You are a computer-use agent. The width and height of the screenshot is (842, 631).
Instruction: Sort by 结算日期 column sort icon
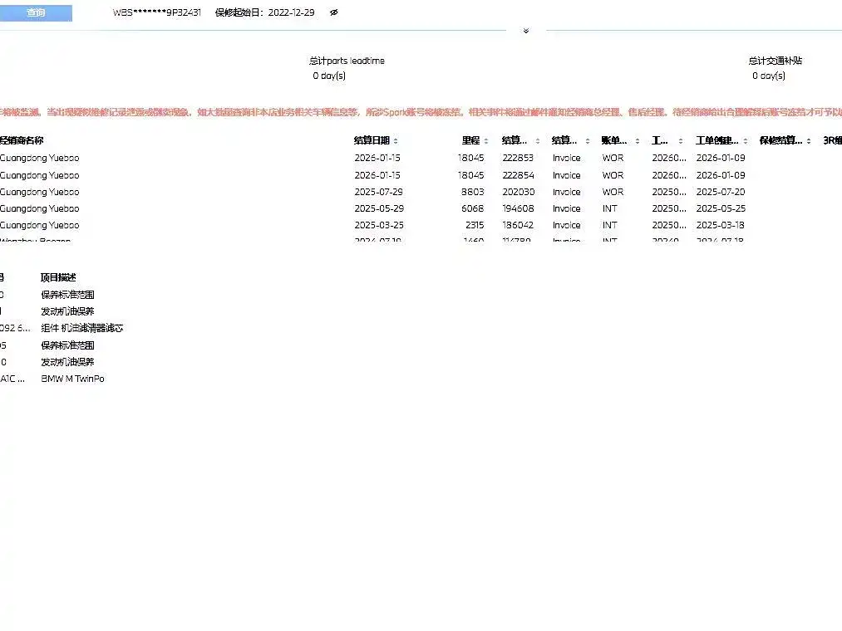396,141
